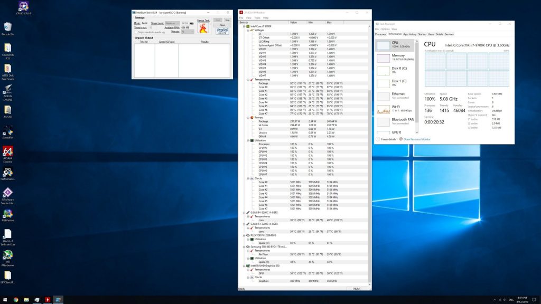Click the Max column header in HWMonitor
Image resolution: width=541 pixels, height=304 pixels.
334,22
